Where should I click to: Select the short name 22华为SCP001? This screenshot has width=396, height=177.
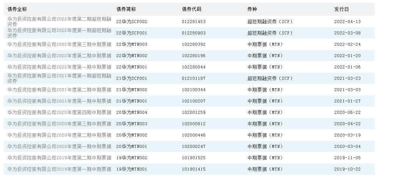pyautogui.click(x=131, y=33)
